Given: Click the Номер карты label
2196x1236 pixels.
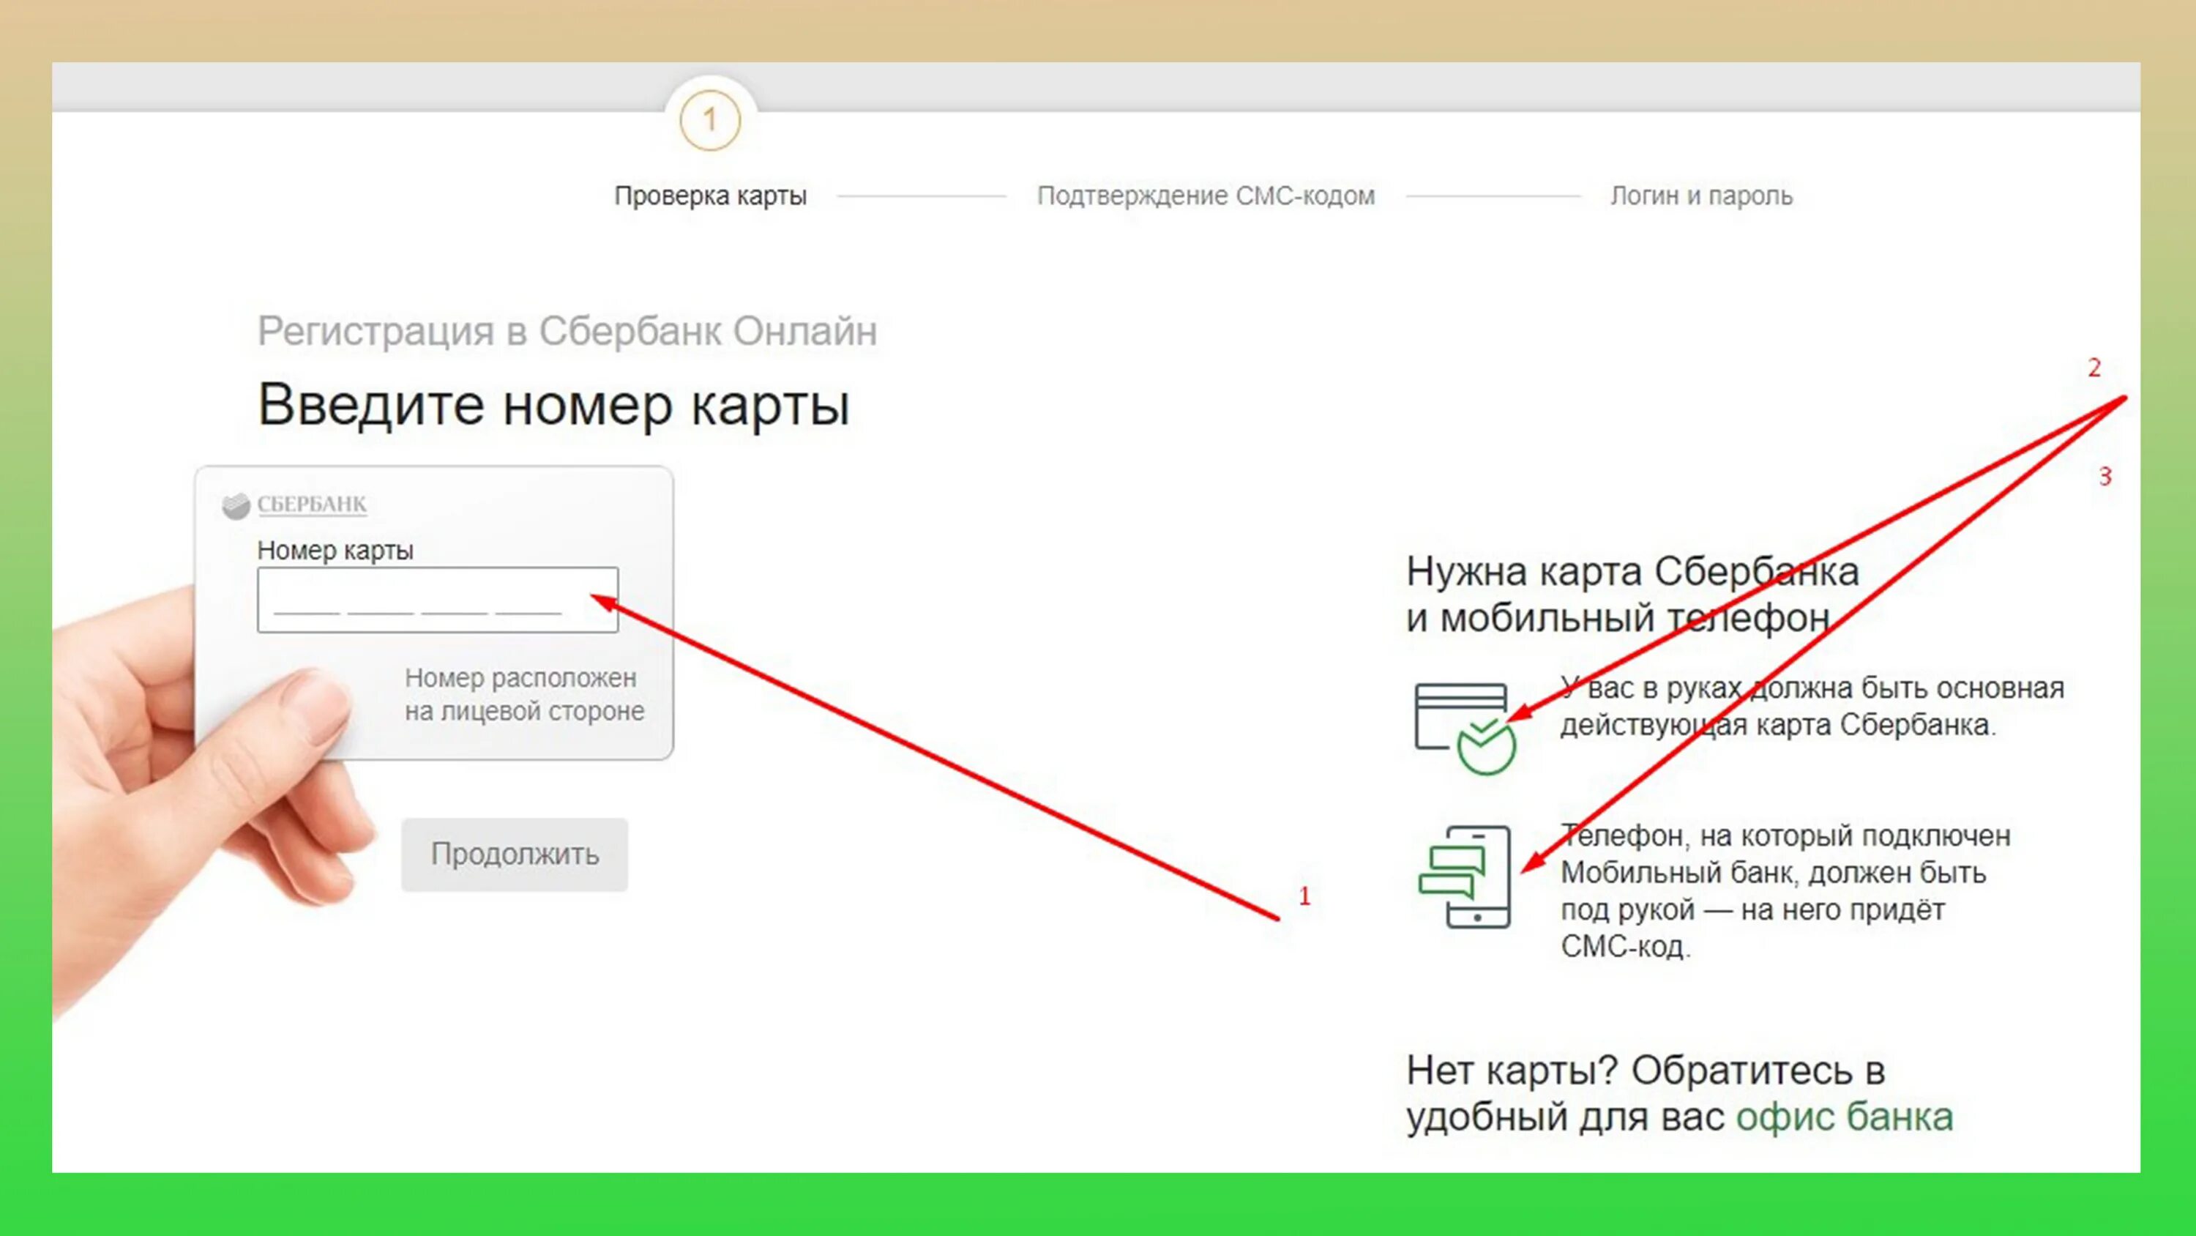Looking at the screenshot, I should pos(335,551).
